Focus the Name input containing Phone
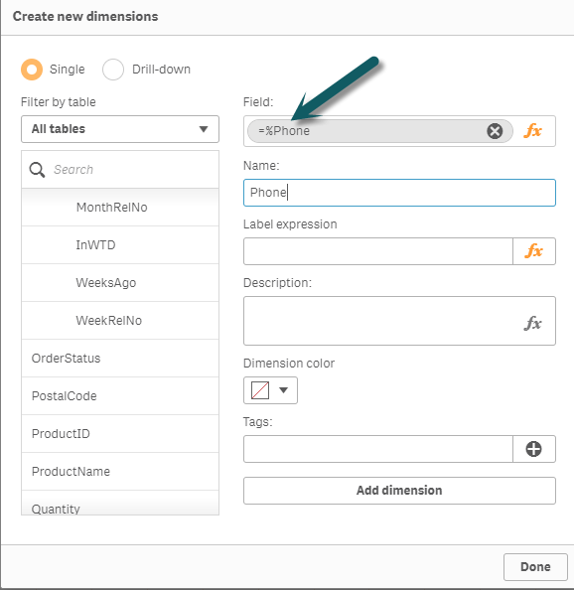The height and width of the screenshot is (590, 574). (x=399, y=193)
